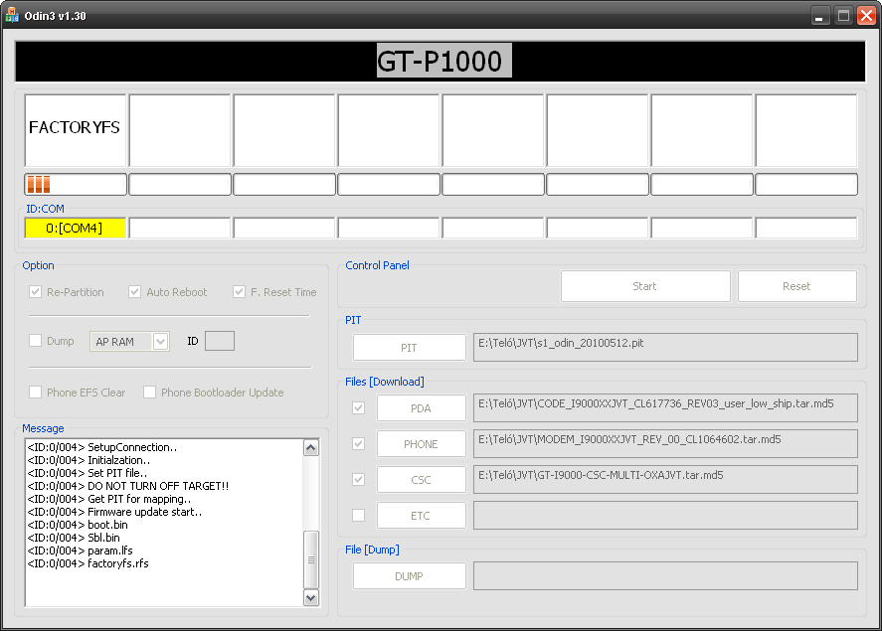Viewport: 882px width, 631px height.
Task: Select the 'factoryfs.rfs' log line
Action: coord(88,563)
